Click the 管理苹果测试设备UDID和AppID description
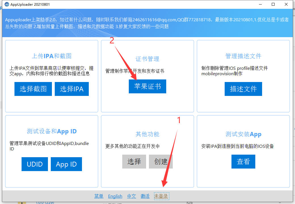 click(49, 146)
